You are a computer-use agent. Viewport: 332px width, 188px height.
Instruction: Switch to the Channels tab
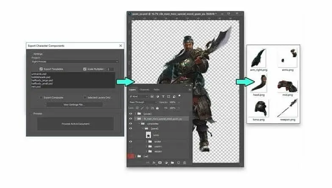point(145,90)
